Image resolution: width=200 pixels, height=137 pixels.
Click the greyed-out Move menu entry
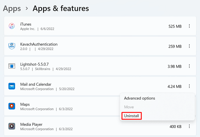tap(129, 107)
